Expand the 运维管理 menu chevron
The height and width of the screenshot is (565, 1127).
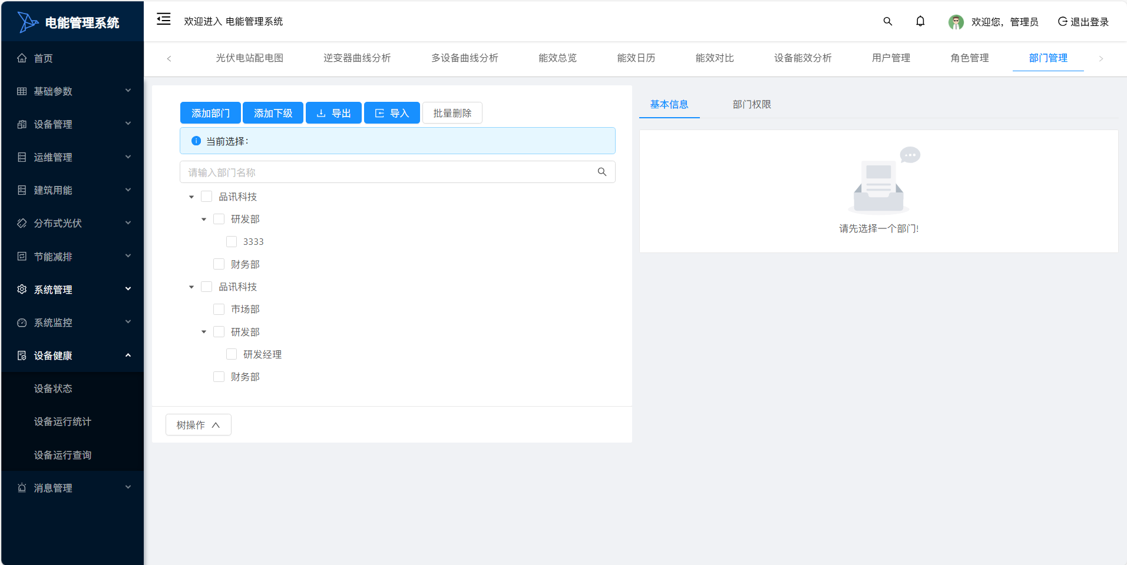click(x=128, y=157)
